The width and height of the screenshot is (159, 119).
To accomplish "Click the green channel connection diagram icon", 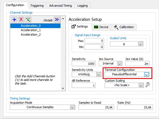I will [x=28, y=19].
